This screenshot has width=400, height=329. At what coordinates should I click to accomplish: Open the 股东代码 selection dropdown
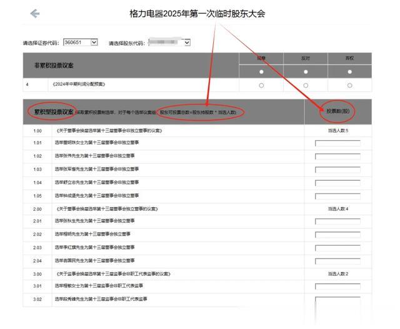click(x=169, y=43)
